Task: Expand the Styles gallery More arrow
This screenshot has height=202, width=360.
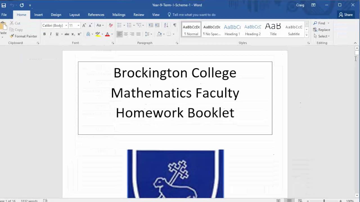Action: point(307,35)
